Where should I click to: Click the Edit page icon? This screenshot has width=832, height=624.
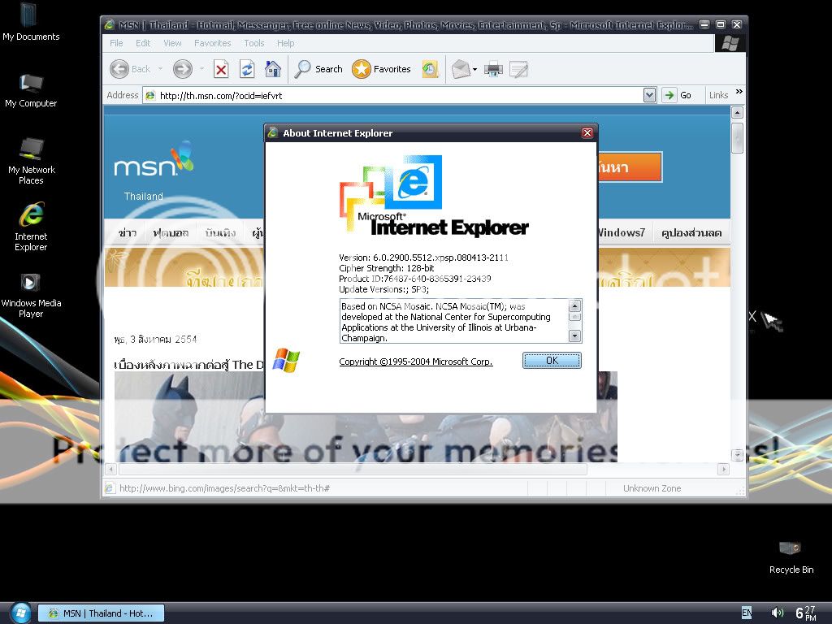coord(518,69)
